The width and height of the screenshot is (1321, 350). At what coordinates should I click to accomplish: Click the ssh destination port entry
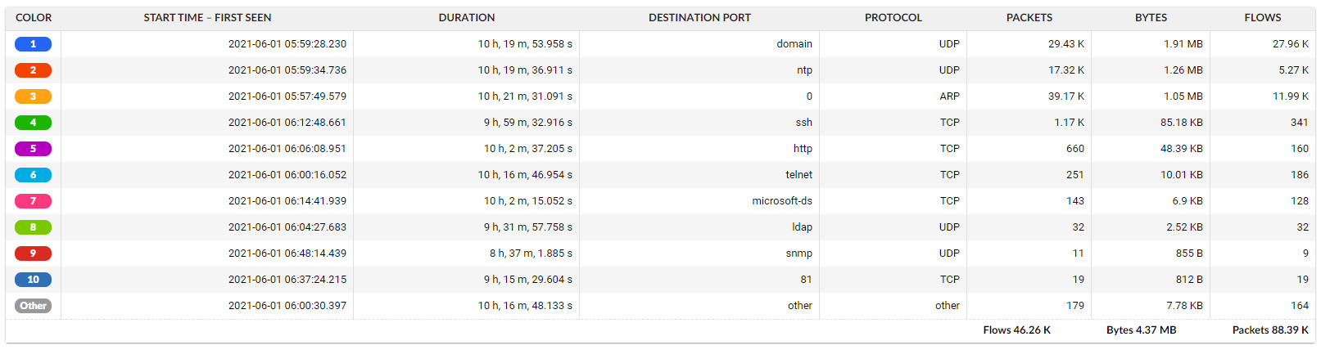pyautogui.click(x=803, y=123)
